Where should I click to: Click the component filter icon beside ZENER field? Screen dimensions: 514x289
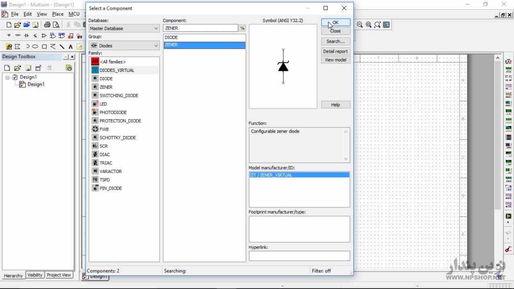pos(242,28)
